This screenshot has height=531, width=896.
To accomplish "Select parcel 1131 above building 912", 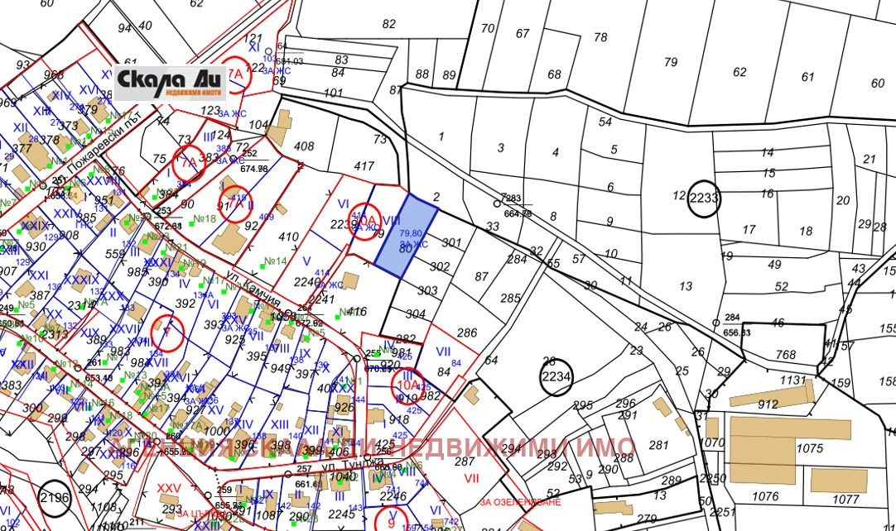I will point(792,380).
